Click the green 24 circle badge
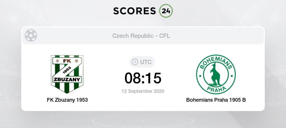 (166, 11)
